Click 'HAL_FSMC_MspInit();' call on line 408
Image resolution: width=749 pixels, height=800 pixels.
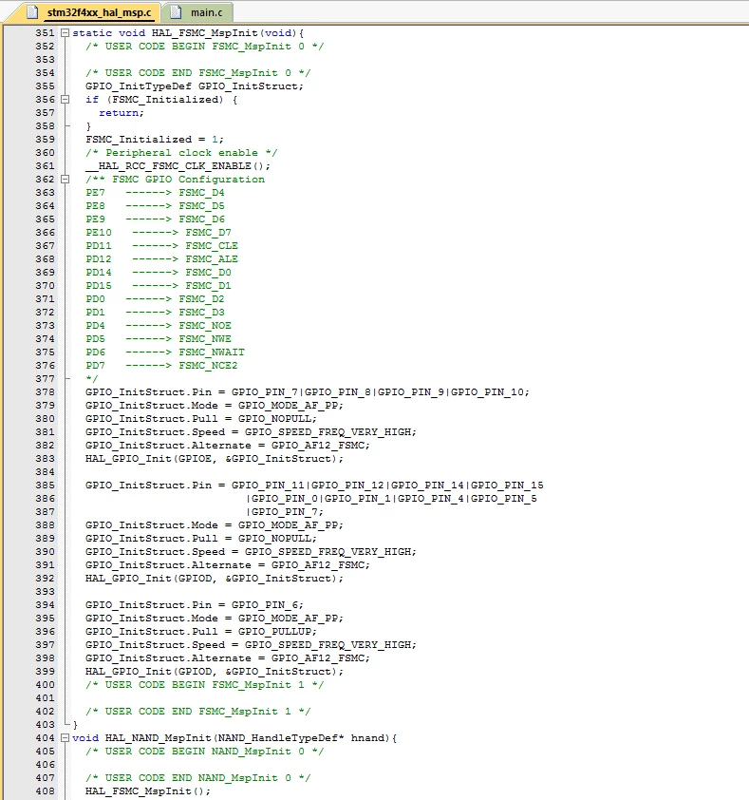click(x=148, y=791)
